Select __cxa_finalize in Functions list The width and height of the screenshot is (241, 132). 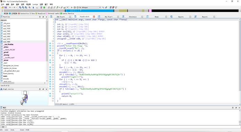(x=8, y=44)
